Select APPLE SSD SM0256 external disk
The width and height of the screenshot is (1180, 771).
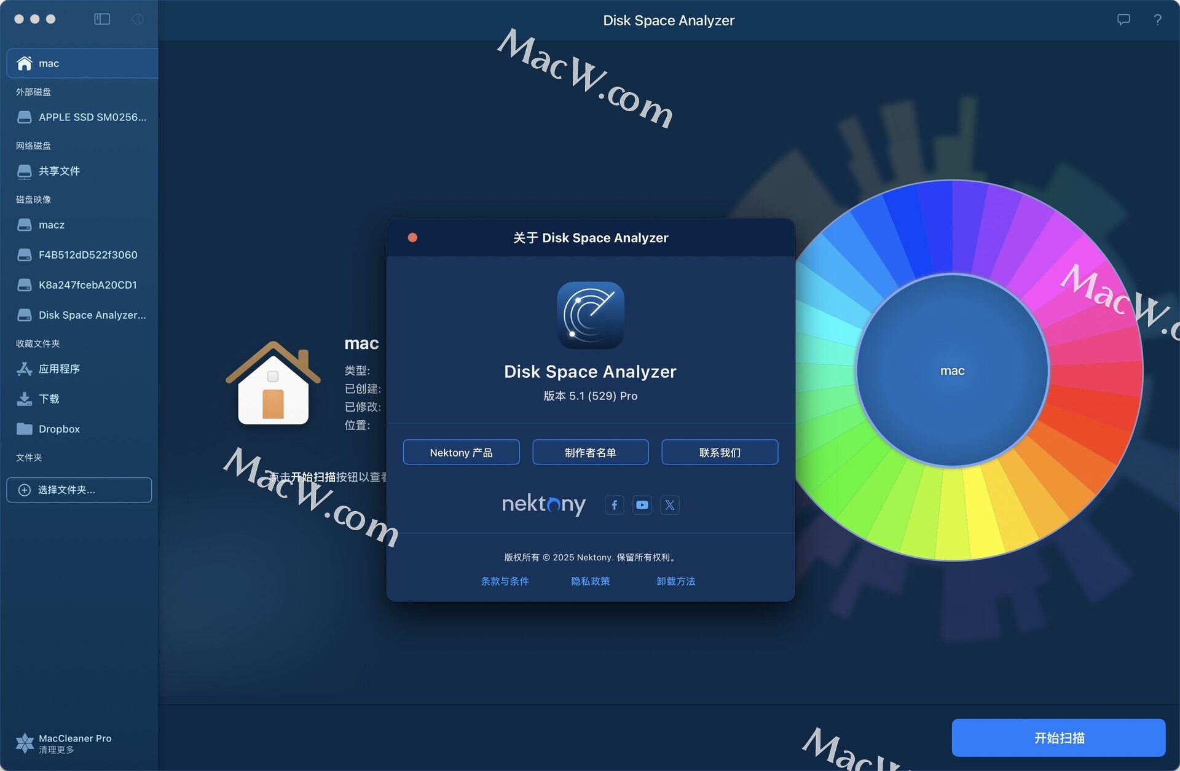pyautogui.click(x=82, y=117)
